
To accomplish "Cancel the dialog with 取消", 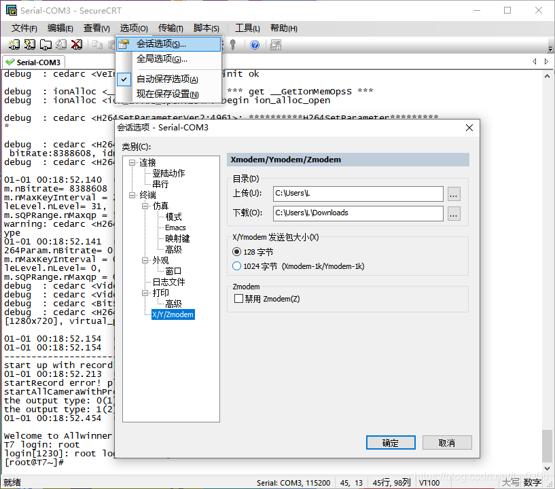I will pos(447,443).
